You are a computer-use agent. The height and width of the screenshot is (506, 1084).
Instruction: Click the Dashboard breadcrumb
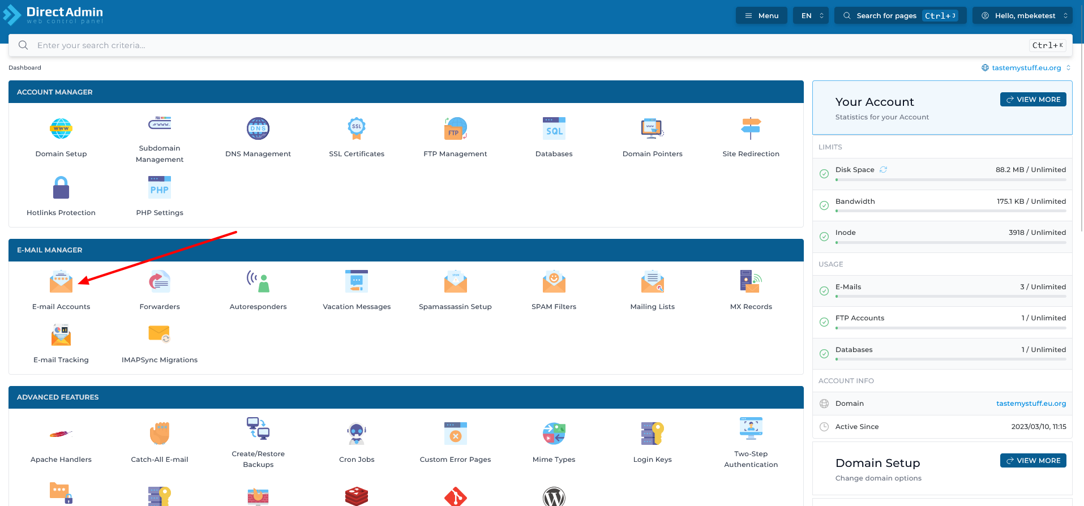point(25,68)
